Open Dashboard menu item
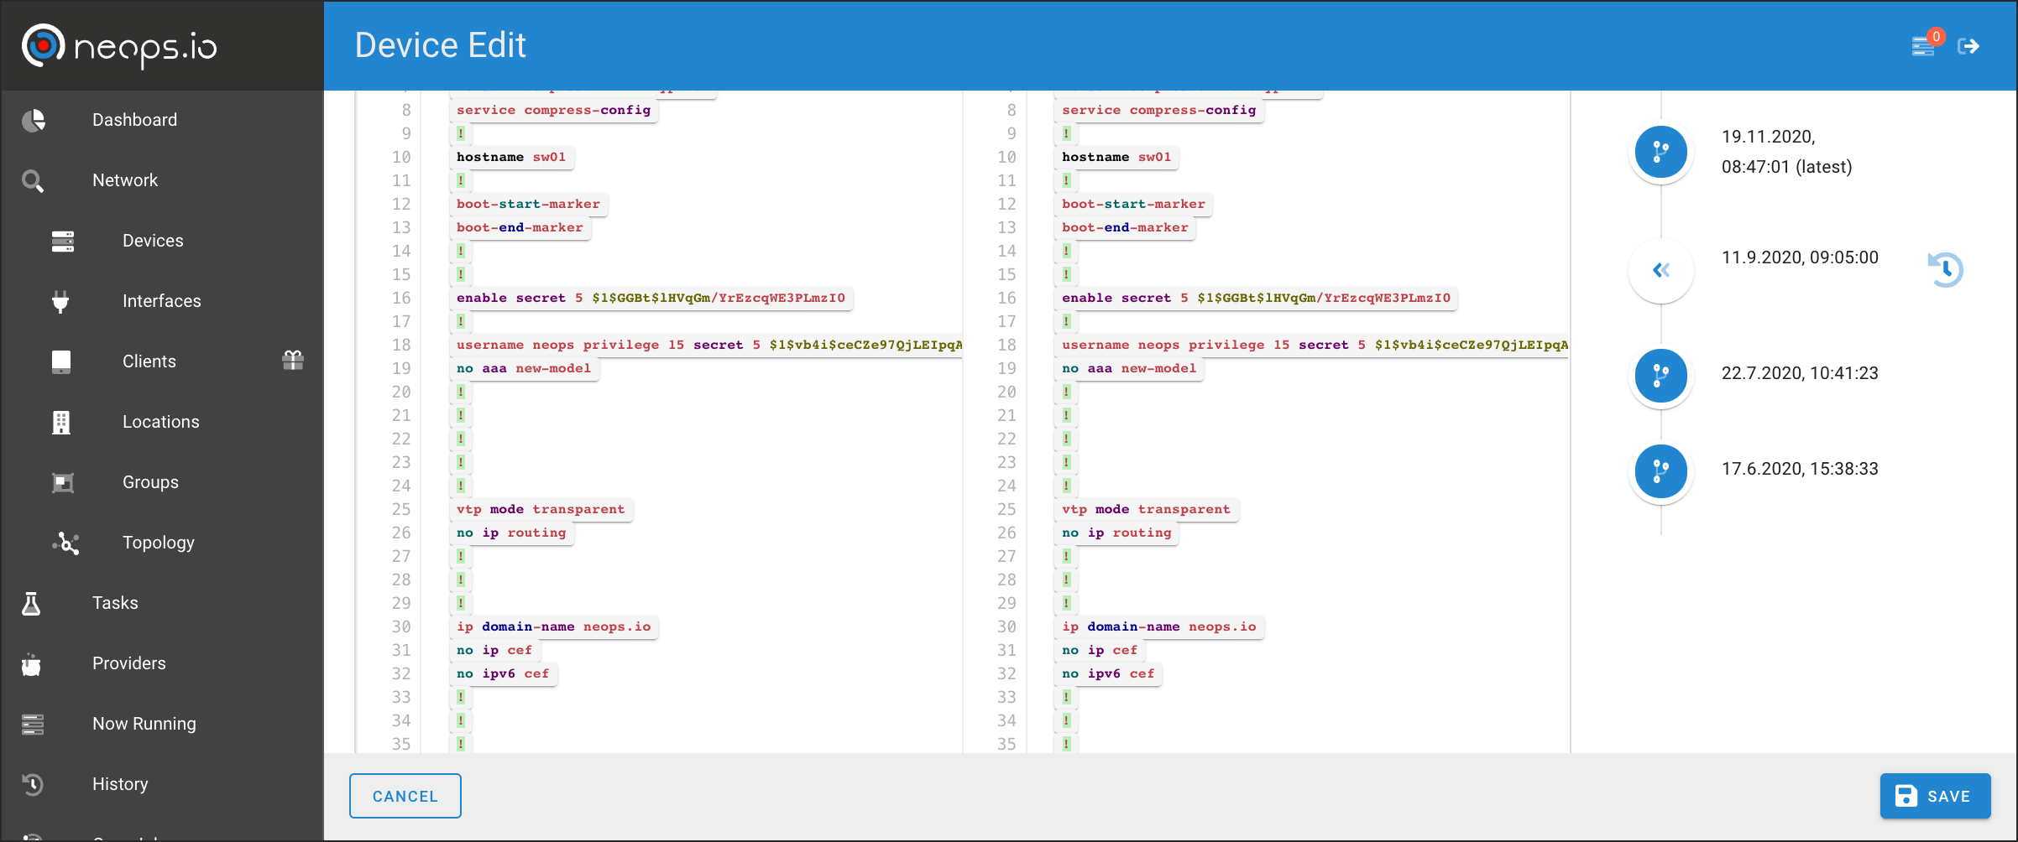 point(134,120)
